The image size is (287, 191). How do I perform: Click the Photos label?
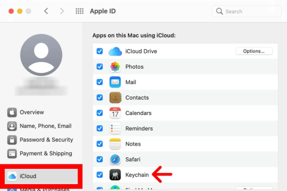134,67
